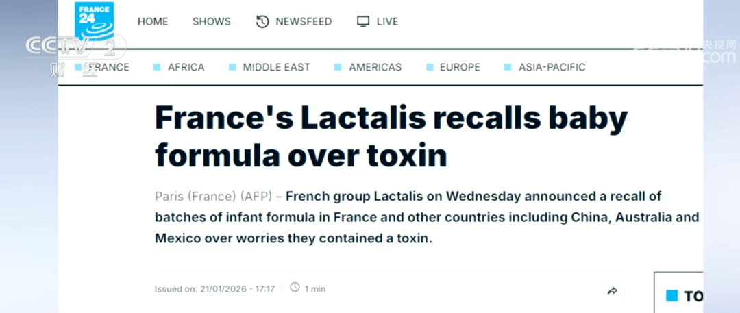Click the blue square next to EUROPE

coord(430,67)
